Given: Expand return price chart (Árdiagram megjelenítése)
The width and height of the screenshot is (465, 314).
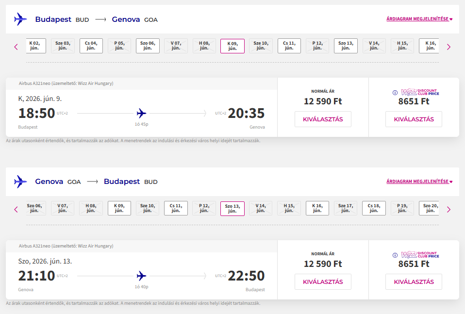Looking at the screenshot, I should 419,182.
